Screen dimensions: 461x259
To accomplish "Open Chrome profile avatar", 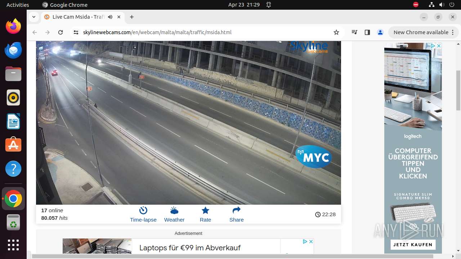I will click(380, 32).
